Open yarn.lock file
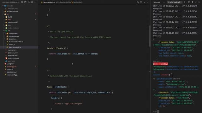 click(11, 61)
